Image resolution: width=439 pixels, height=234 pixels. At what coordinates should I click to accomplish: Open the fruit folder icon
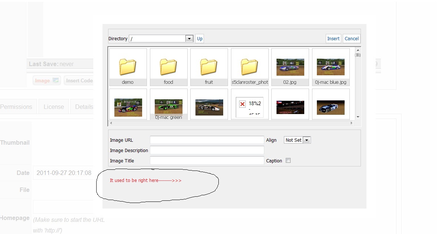[x=209, y=67]
